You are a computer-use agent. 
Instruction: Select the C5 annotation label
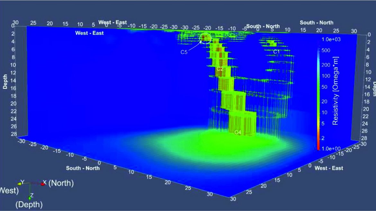coord(184,52)
